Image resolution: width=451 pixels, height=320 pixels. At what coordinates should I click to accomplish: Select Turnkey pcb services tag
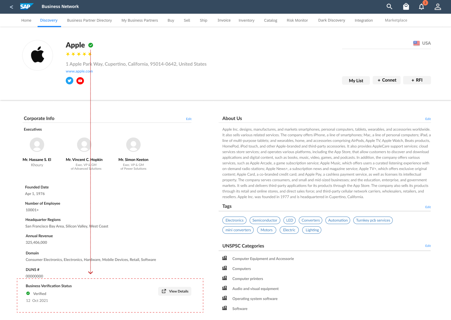point(373,220)
